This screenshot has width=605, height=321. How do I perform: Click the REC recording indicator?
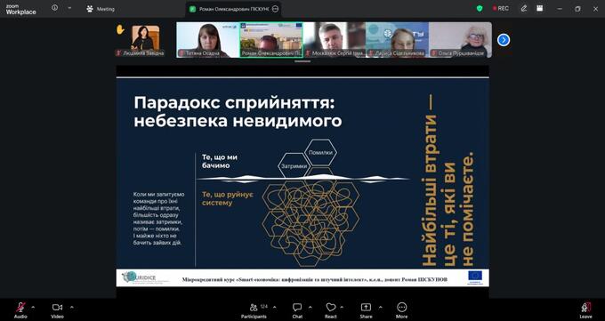(x=500, y=9)
